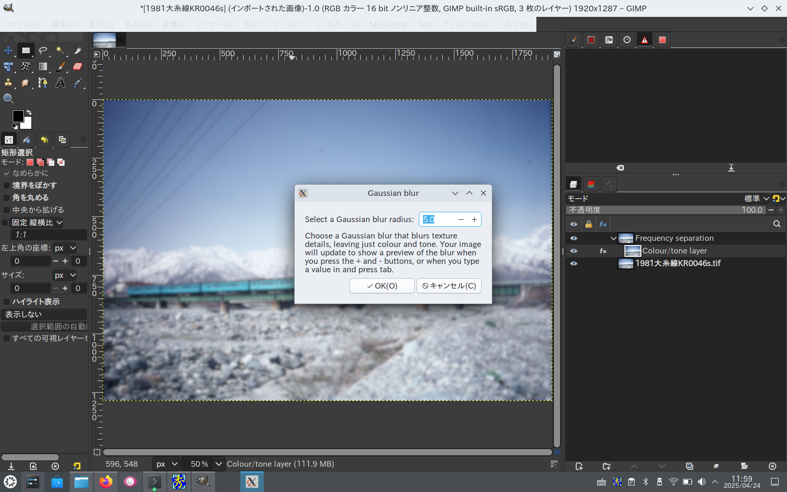The image size is (787, 492).
Task: Activate the Fuzzy Select (magic wand) tool
Action: pyautogui.click(x=60, y=51)
